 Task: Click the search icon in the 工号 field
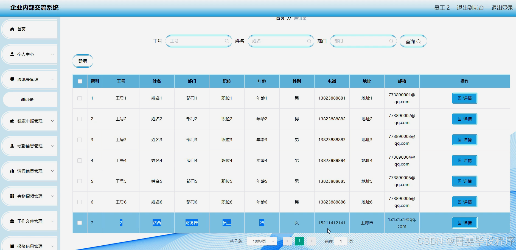(x=227, y=41)
